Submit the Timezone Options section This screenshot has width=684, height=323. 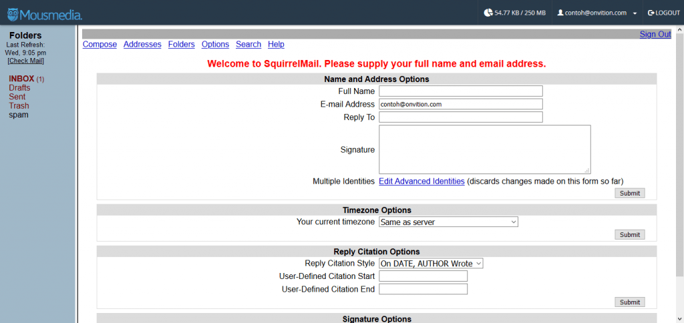click(629, 235)
